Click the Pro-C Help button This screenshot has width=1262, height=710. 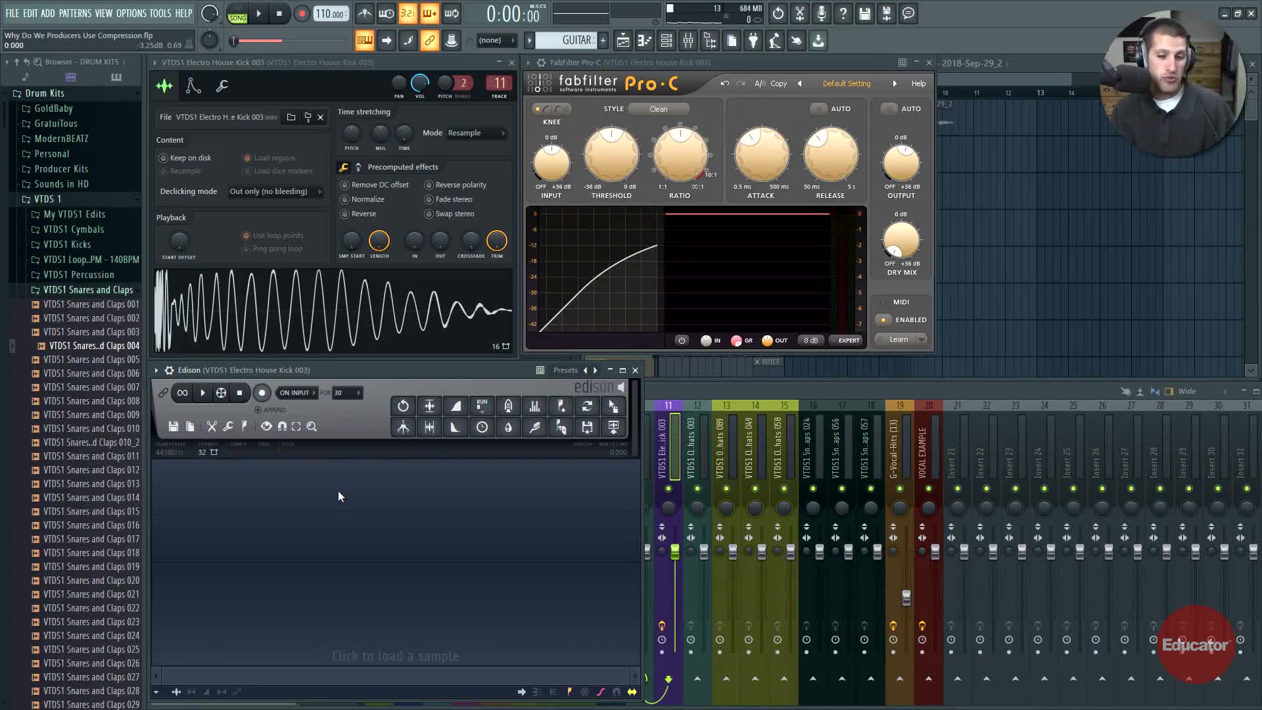918,83
